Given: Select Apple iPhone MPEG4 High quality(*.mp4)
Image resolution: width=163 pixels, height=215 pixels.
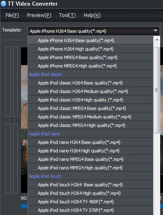Looking at the screenshot, I should tap(91, 66).
